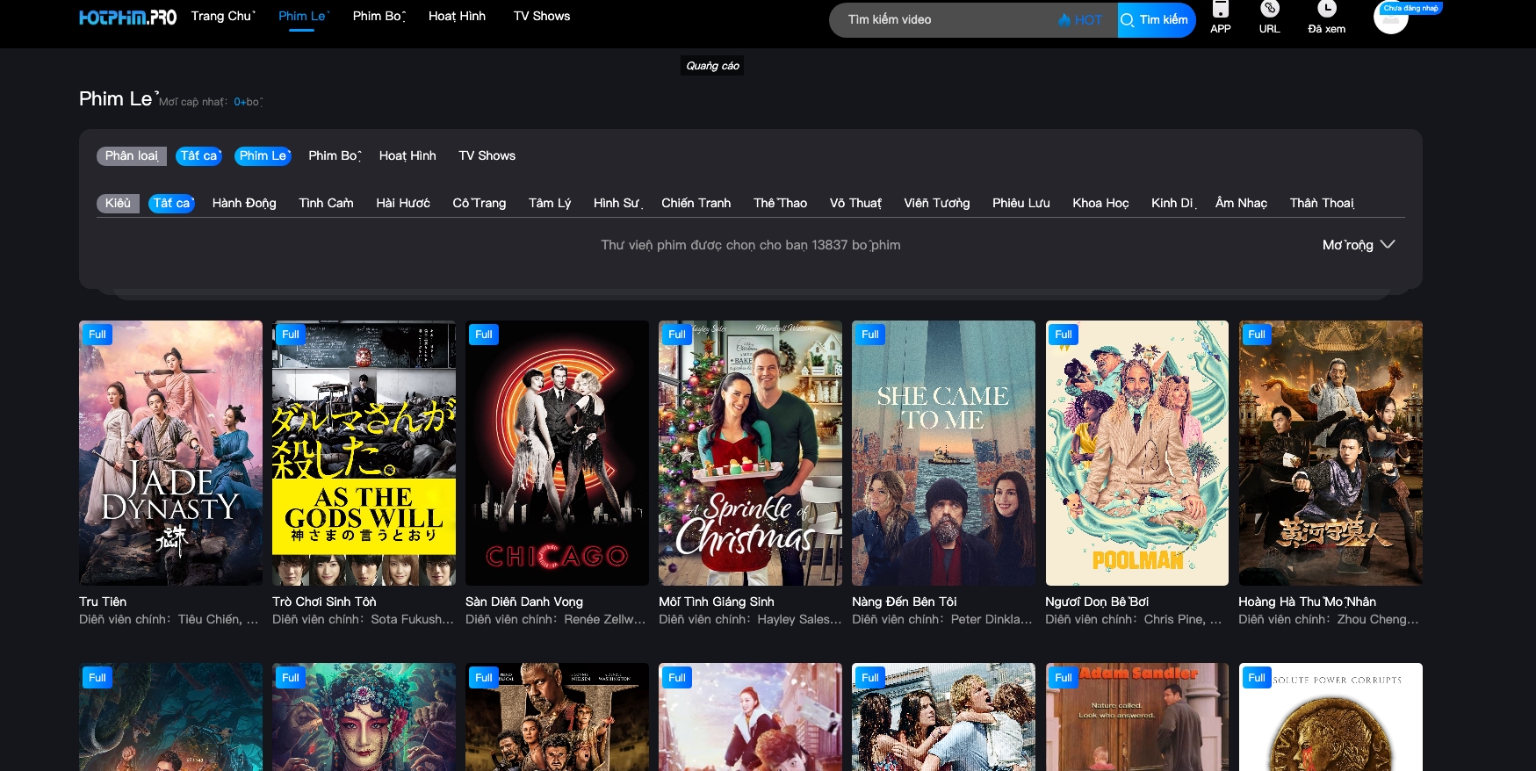The image size is (1536, 771).
Task: Go to the Trang Chủ nav tab
Action: pos(223,16)
